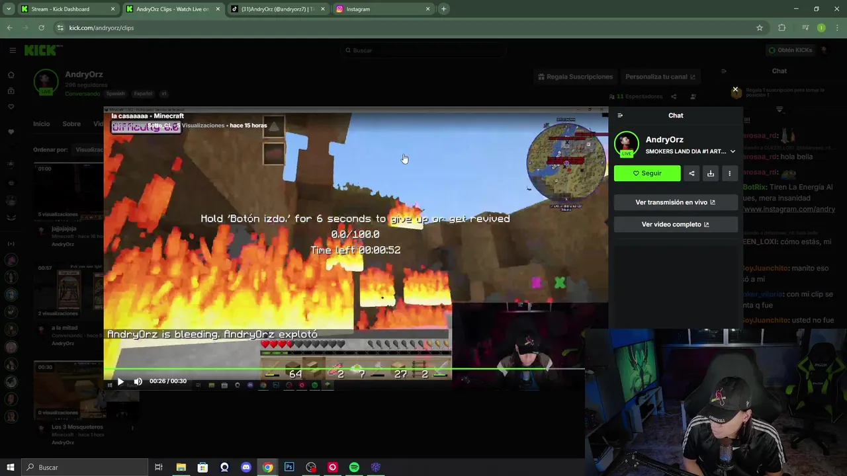847x476 pixels.
Task: Open File Explorer from taskbar
Action: 181,467
